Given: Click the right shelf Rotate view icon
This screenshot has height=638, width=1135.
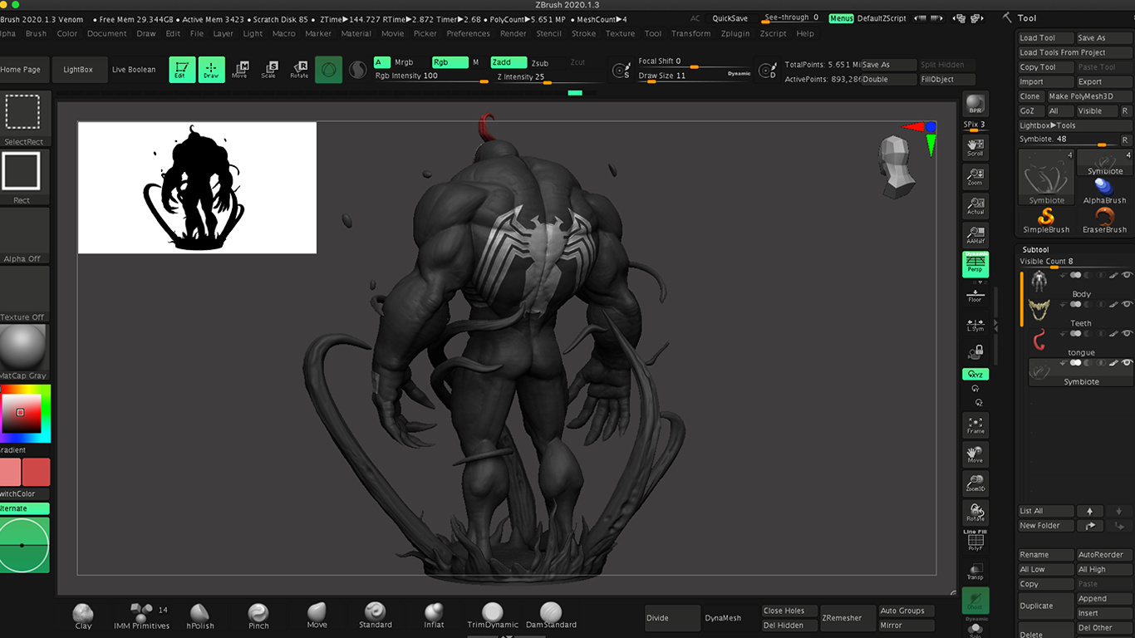Looking at the screenshot, I should pos(975,513).
